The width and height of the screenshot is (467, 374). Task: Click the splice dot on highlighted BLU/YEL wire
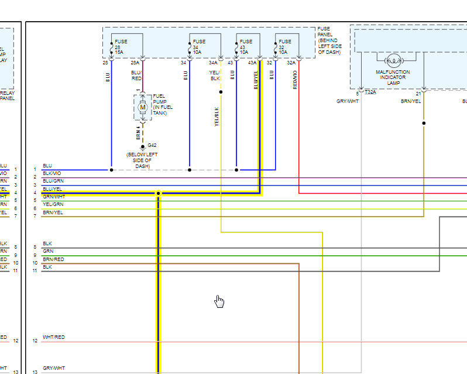[x=159, y=194]
